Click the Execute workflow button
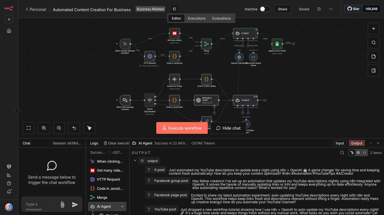The width and height of the screenshot is (384, 215). tap(182, 128)
